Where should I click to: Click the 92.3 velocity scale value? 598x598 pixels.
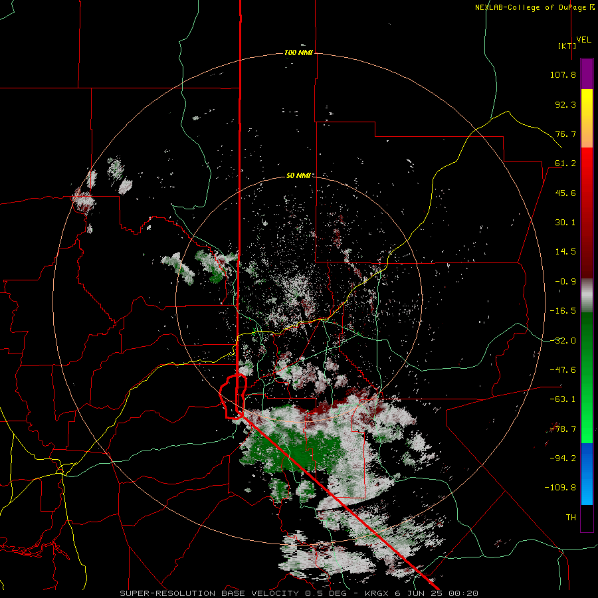pyautogui.click(x=565, y=104)
